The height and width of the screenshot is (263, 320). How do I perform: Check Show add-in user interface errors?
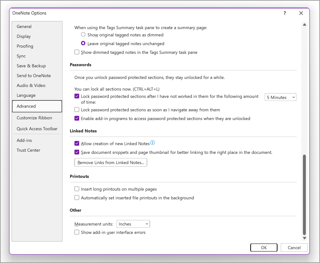pos(77,232)
